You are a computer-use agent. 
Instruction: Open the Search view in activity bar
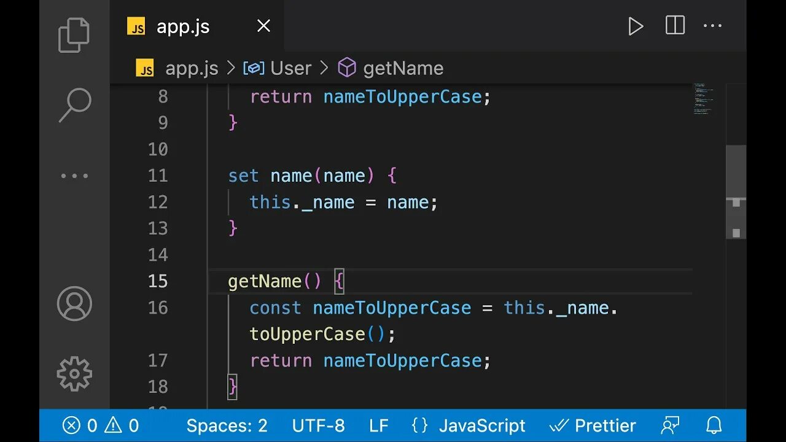pos(75,105)
